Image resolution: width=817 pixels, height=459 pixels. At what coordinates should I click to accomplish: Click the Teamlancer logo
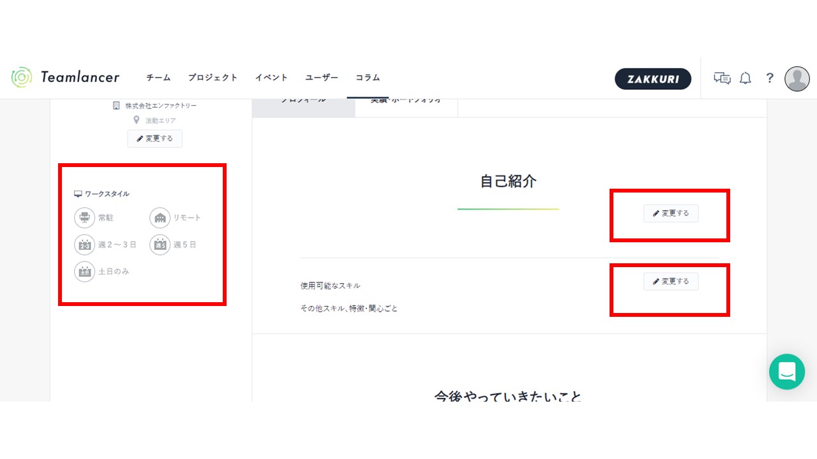tap(65, 77)
